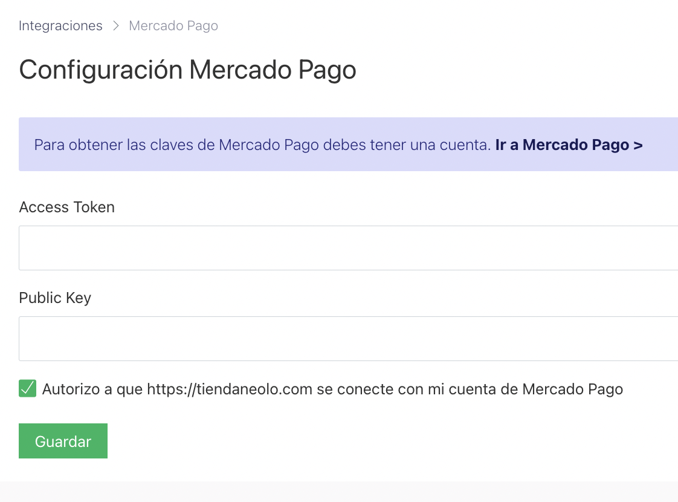Click the Mercado Pago breadcrumb item
This screenshot has width=678, height=502.
coord(173,26)
